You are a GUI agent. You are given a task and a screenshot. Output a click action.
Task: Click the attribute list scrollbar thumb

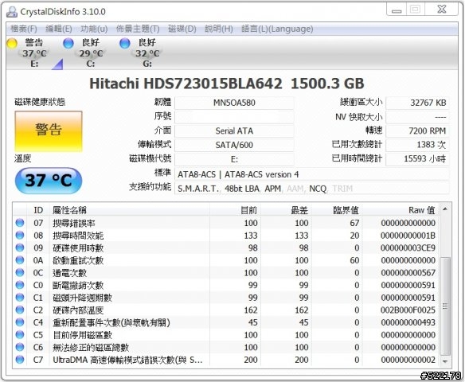point(445,306)
